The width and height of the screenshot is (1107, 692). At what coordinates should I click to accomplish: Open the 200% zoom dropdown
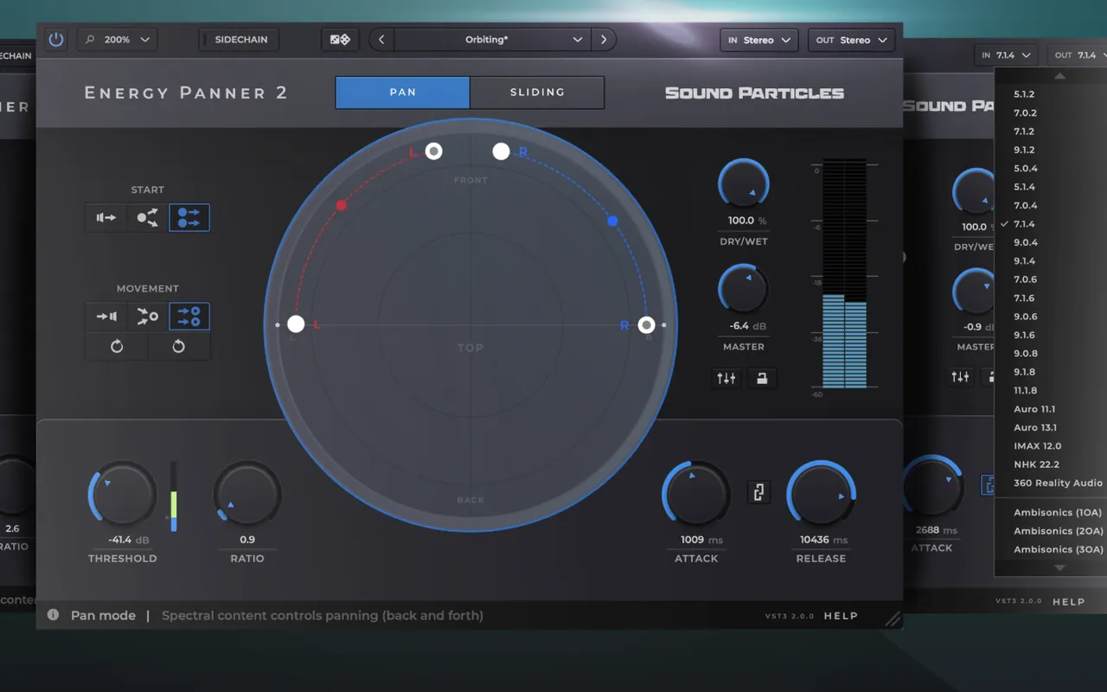(118, 40)
